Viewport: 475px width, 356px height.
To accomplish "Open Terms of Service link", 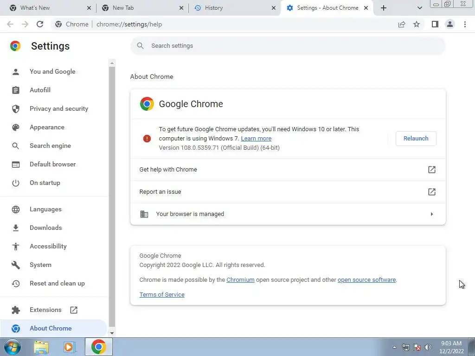I will (162, 294).
